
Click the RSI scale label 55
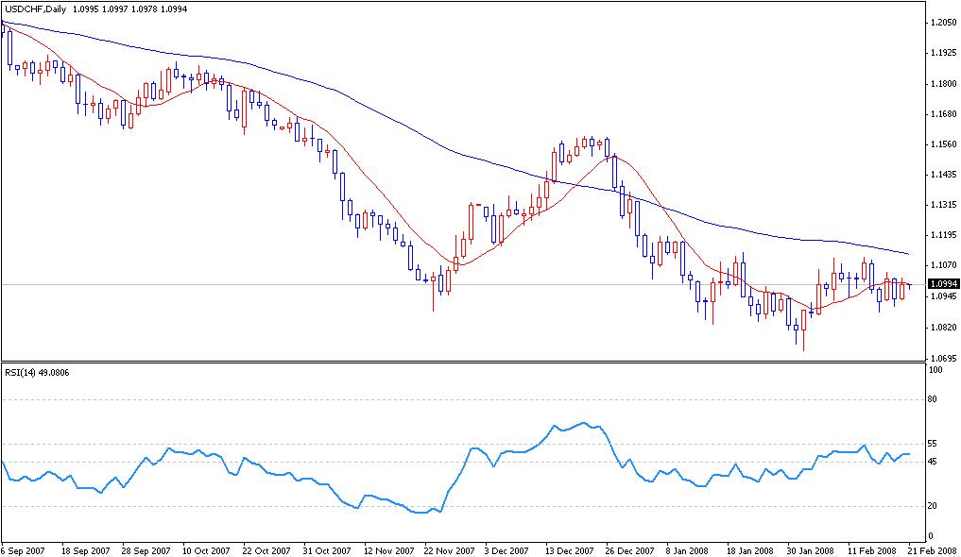click(x=934, y=443)
